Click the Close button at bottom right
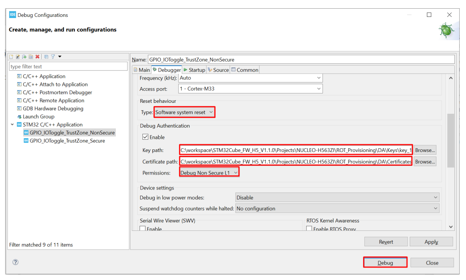 [432, 263]
